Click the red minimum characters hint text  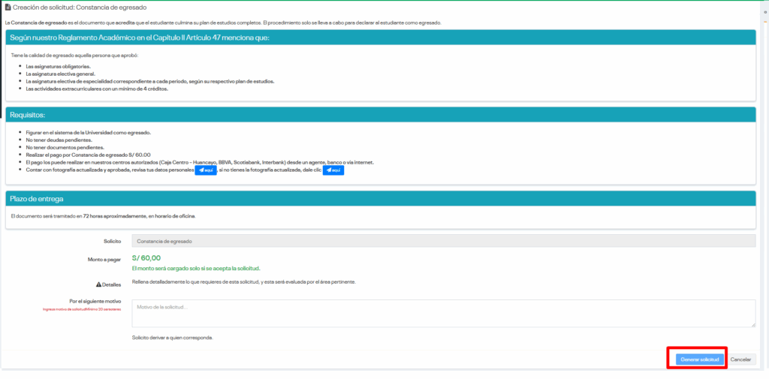pos(81,309)
